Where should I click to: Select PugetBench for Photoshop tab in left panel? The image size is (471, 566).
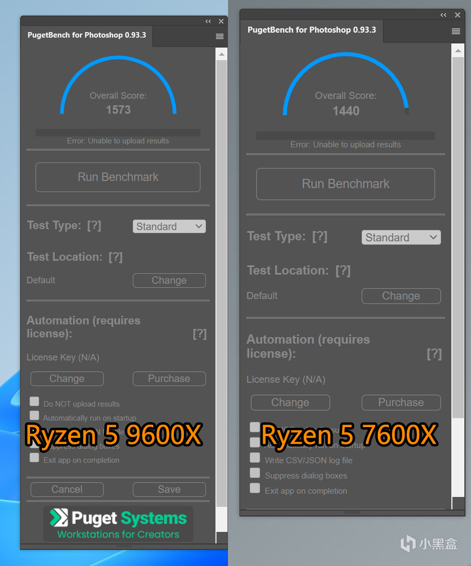coord(87,36)
